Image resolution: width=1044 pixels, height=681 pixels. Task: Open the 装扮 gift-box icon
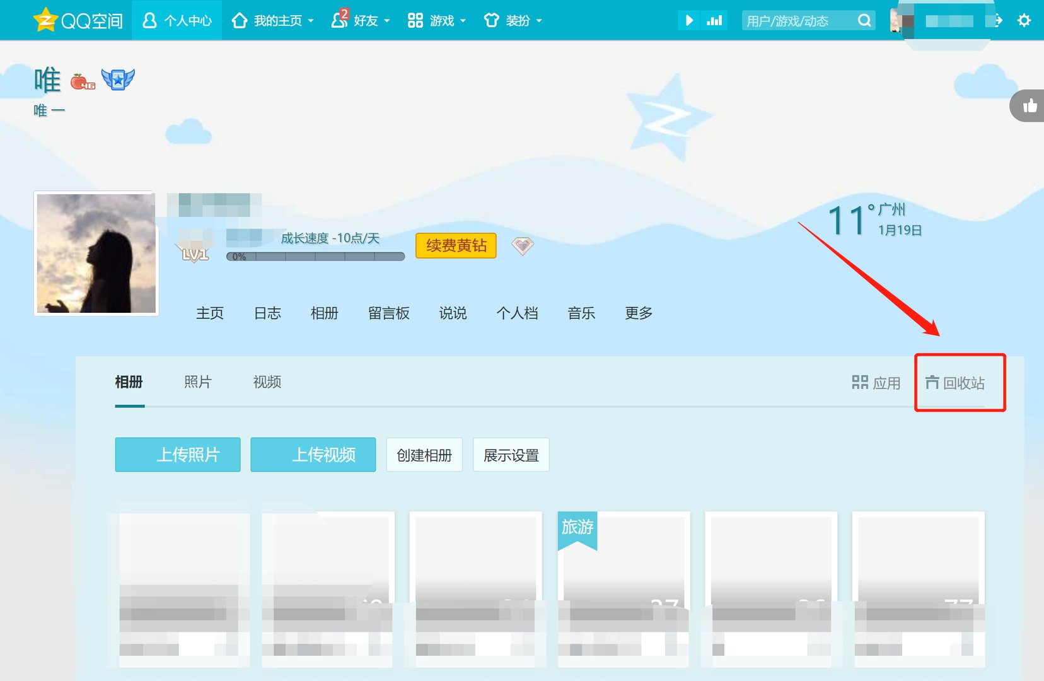492,20
